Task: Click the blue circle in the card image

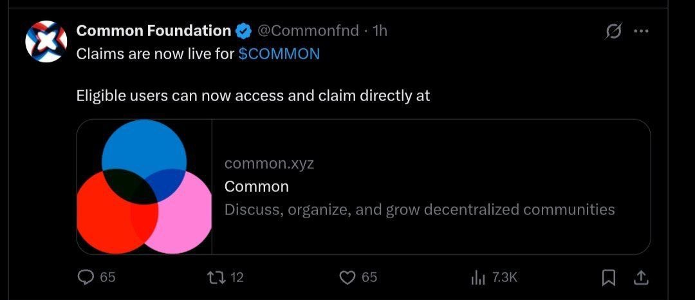Action: coord(144,147)
